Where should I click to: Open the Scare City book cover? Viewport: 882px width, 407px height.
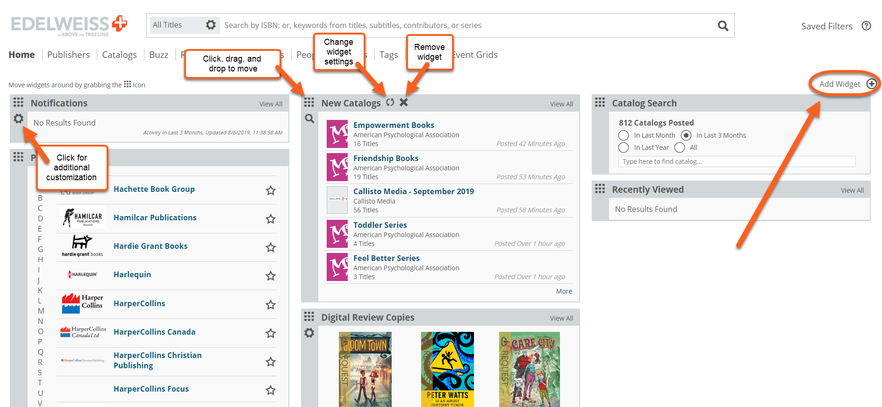click(529, 369)
